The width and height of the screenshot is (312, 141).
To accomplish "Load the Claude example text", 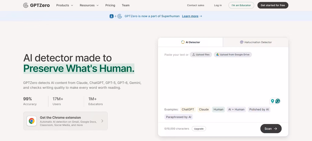I will click(x=204, y=109).
